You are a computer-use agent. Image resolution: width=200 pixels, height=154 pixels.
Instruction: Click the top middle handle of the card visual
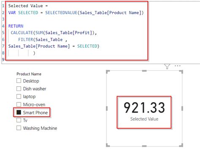pyautogui.click(x=144, y=71)
